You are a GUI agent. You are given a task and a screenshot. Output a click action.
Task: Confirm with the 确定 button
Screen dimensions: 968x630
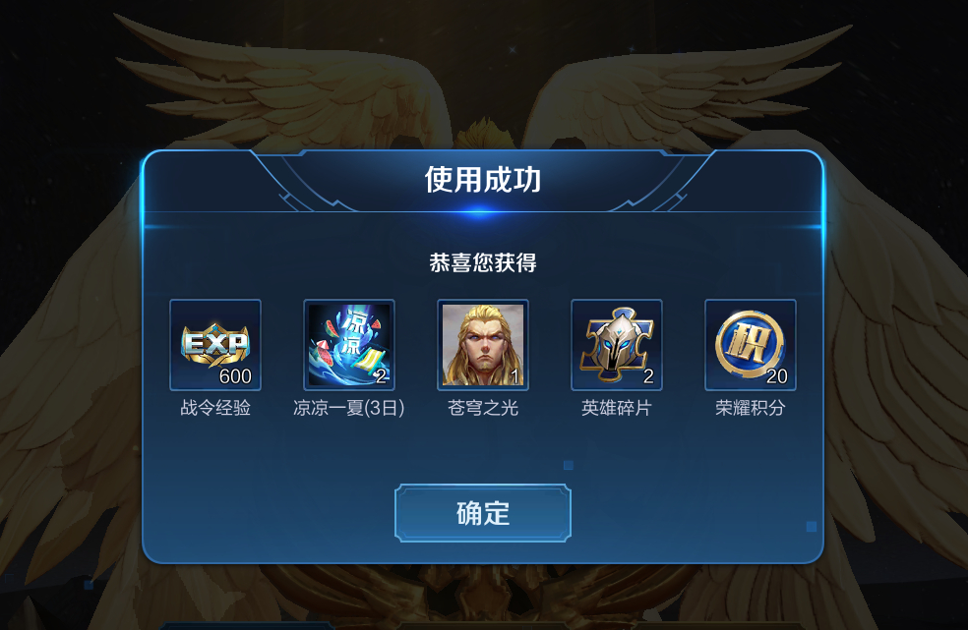tap(483, 513)
